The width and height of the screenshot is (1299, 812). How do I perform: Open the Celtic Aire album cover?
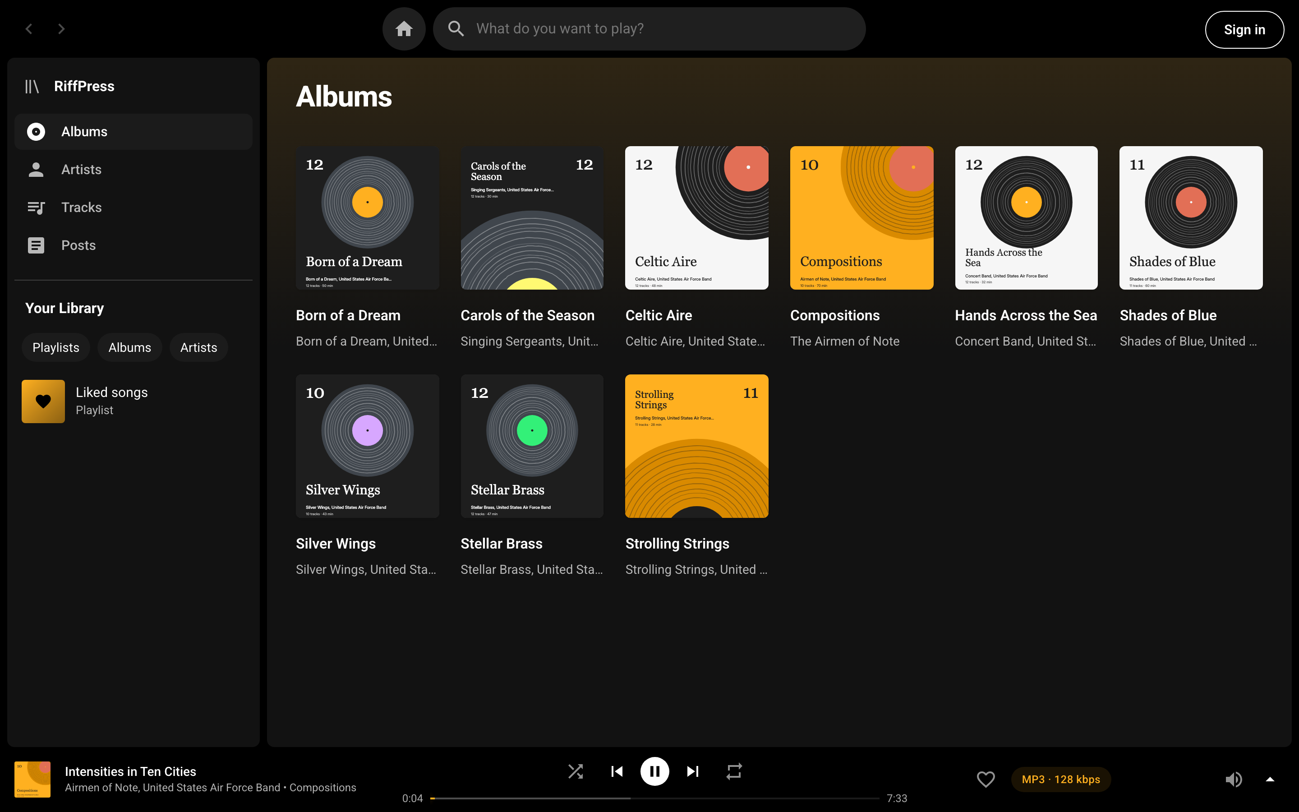pos(697,217)
